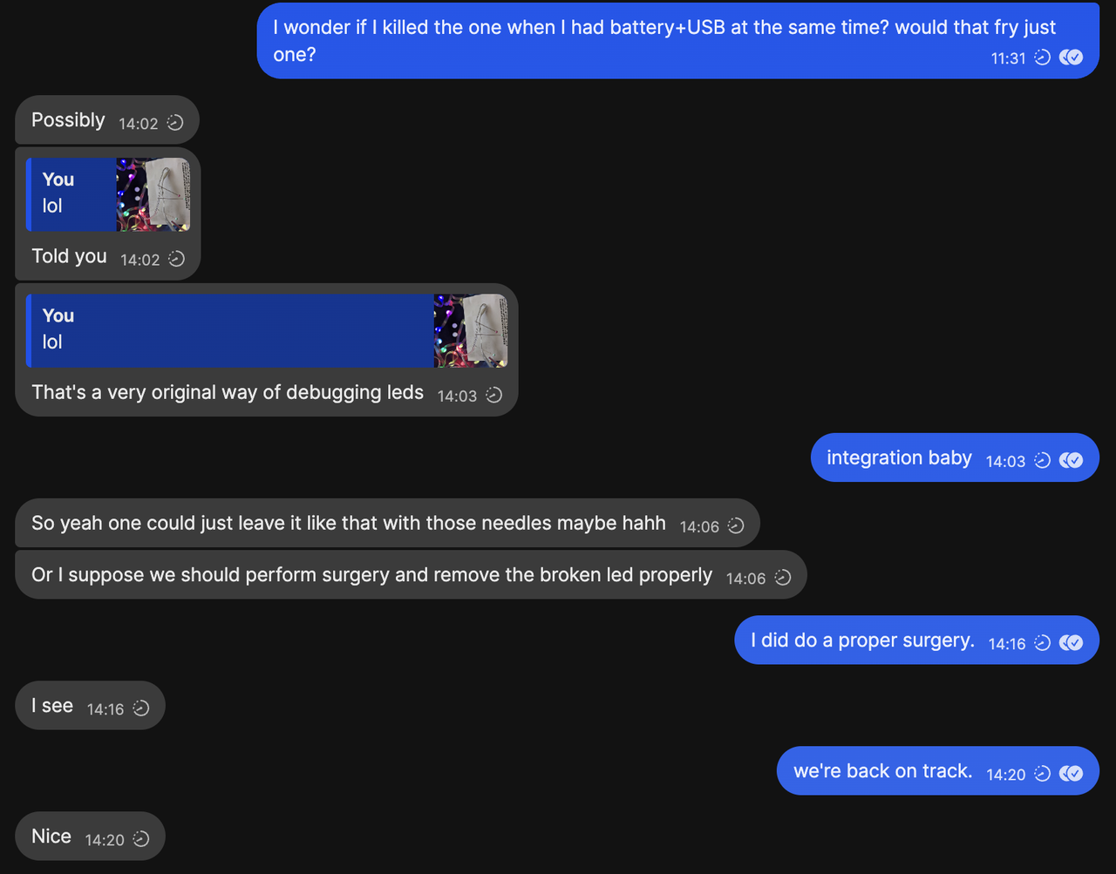This screenshot has width=1116, height=874.
Task: Click the 14:16 timestamp on 'I did do a proper surgery'
Action: (x=1007, y=643)
